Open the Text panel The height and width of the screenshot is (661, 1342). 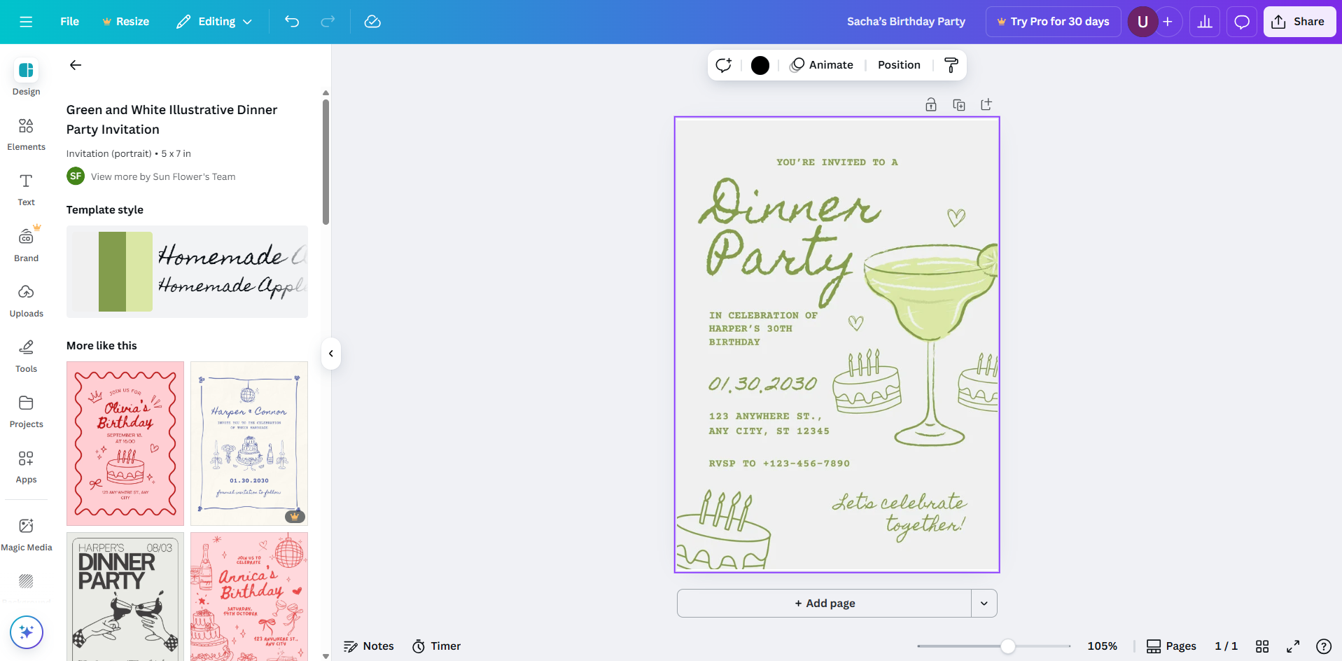tap(26, 189)
